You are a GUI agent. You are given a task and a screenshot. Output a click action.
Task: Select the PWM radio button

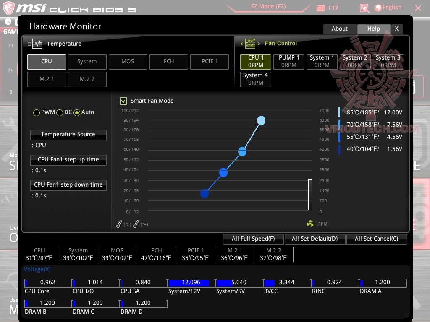(x=36, y=112)
